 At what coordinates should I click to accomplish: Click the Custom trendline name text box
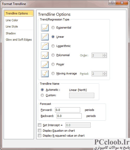click(x=82, y=95)
